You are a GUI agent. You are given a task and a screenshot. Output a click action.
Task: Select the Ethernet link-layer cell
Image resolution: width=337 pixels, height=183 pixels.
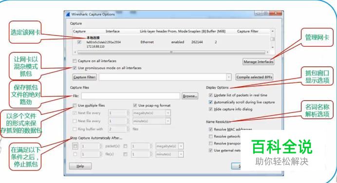(x=147, y=42)
